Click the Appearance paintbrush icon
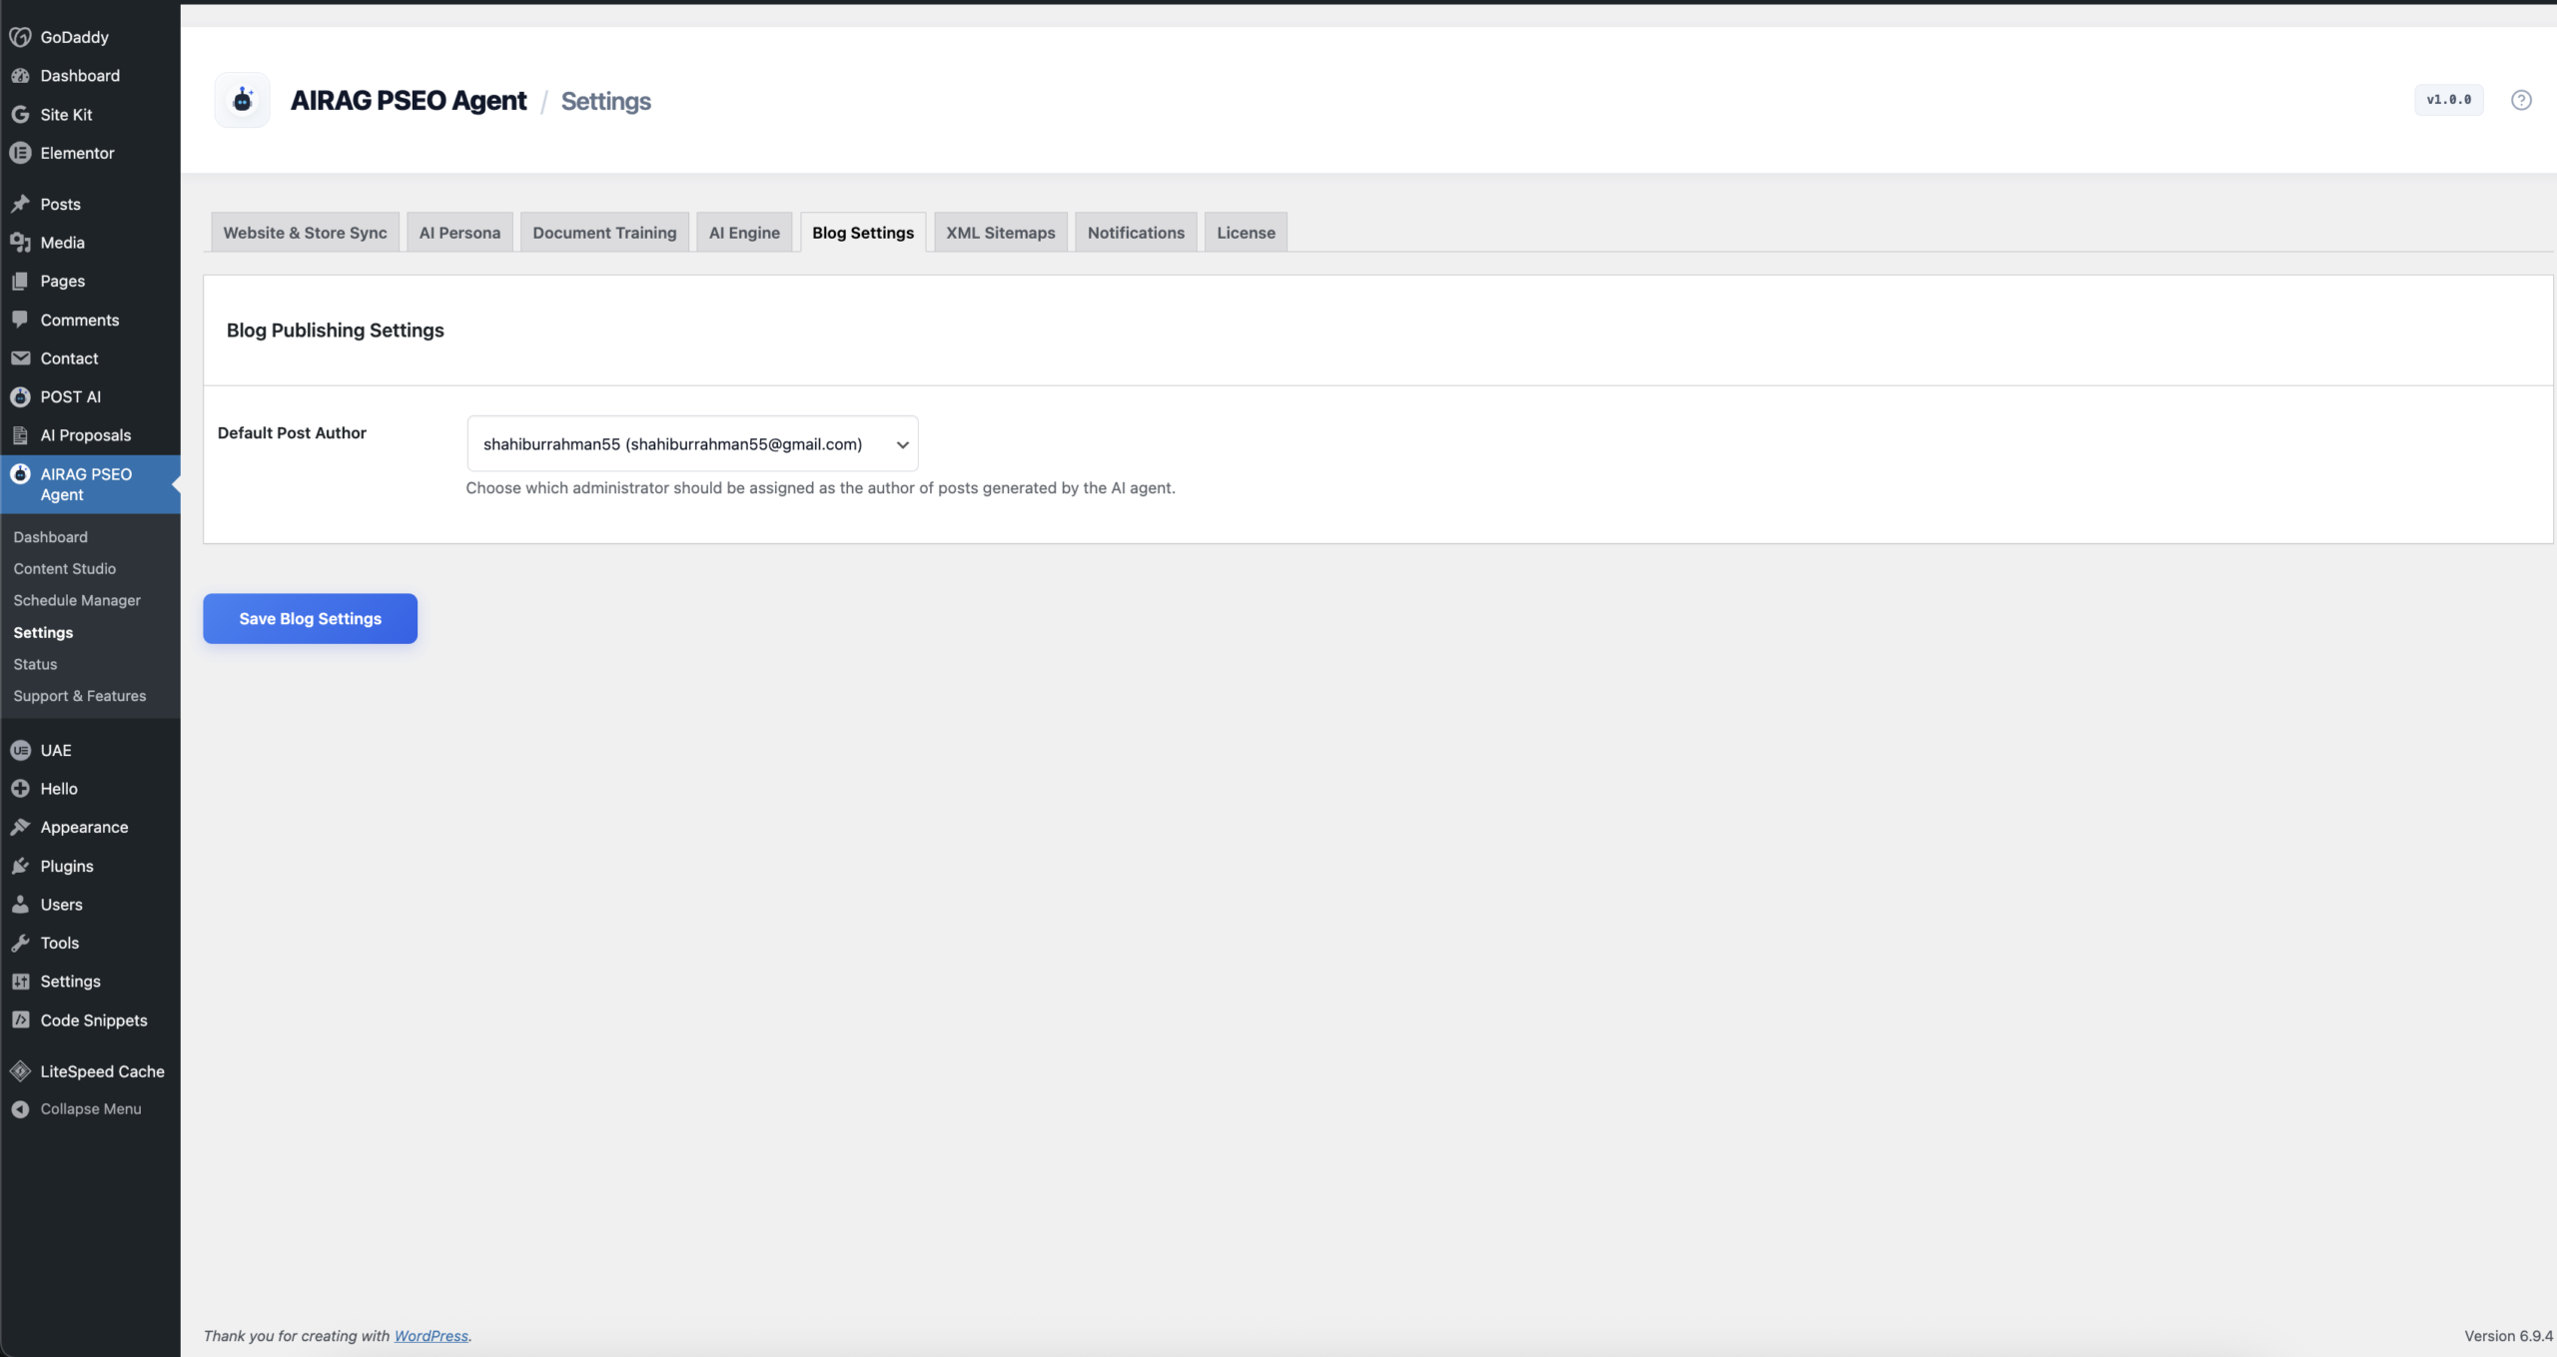This screenshot has width=2557, height=1357. click(x=20, y=827)
